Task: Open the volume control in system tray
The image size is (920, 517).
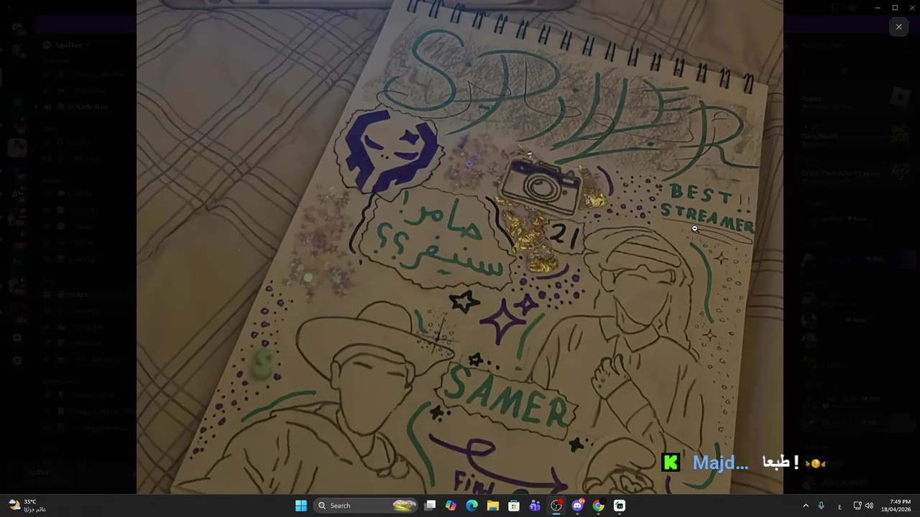Action: 869,506
